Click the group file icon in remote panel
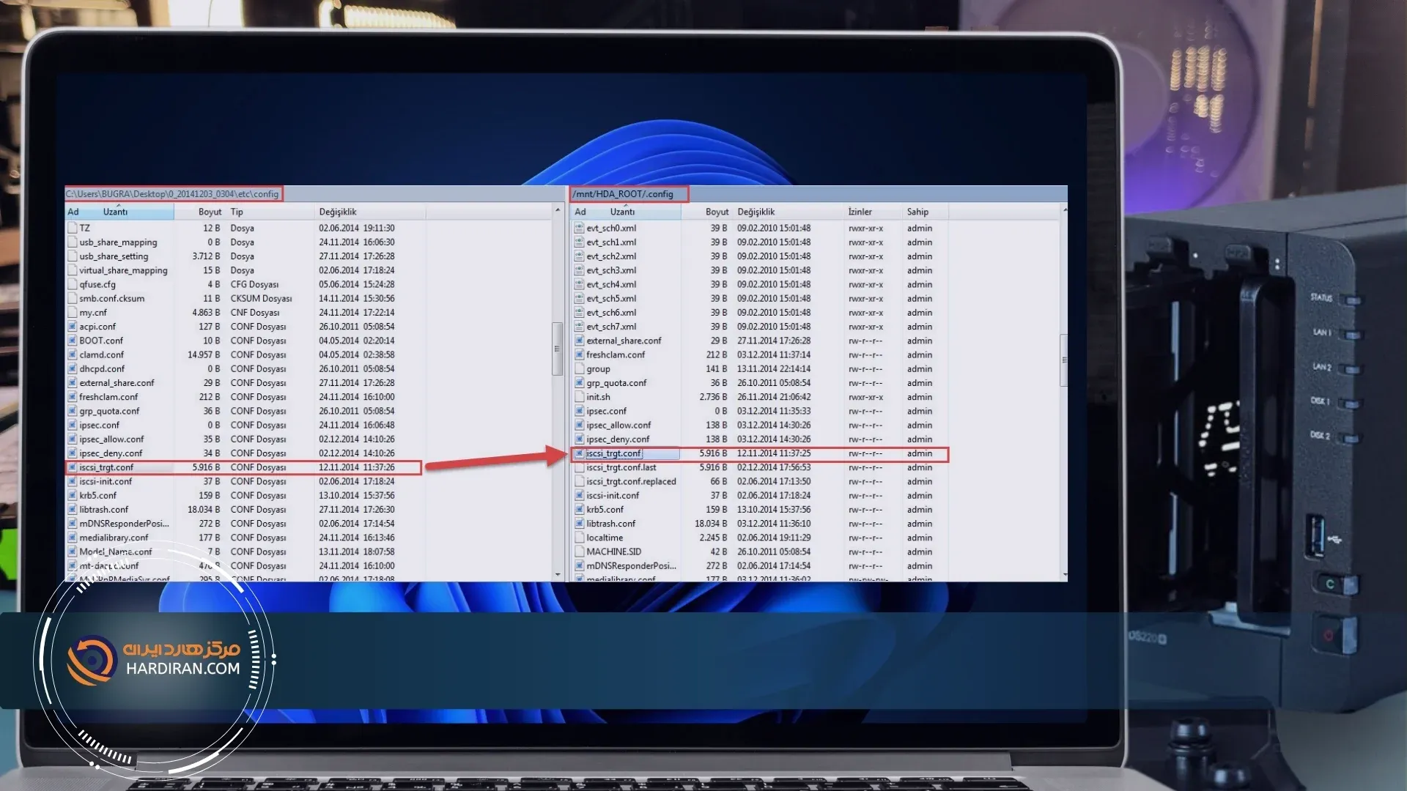This screenshot has height=791, width=1407. click(x=579, y=369)
